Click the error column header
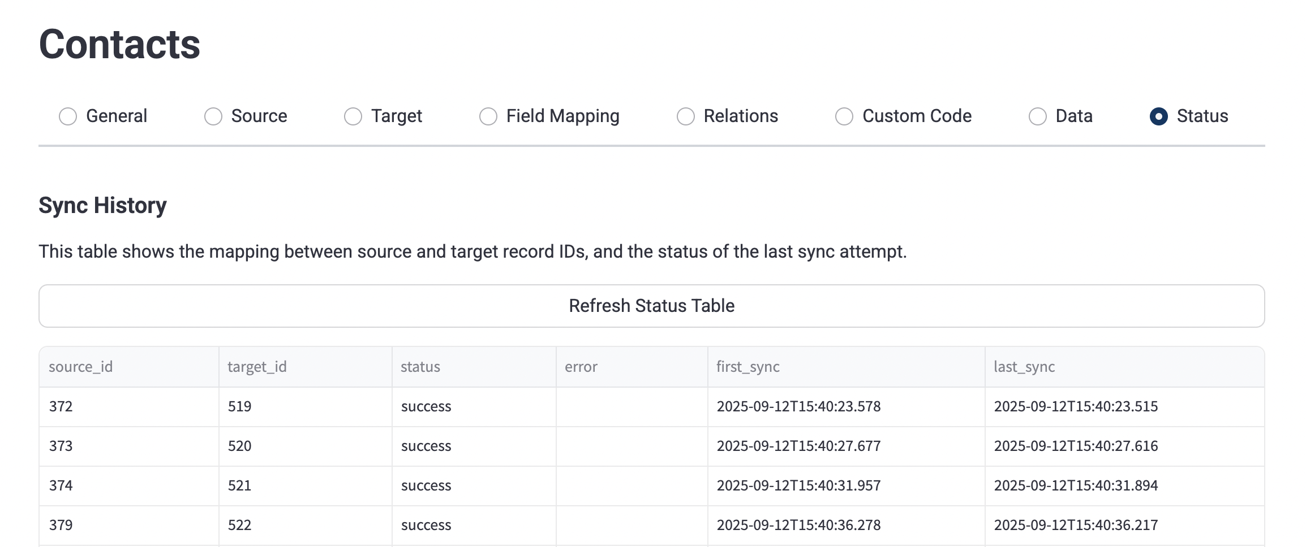This screenshot has height=547, width=1306. 632,367
